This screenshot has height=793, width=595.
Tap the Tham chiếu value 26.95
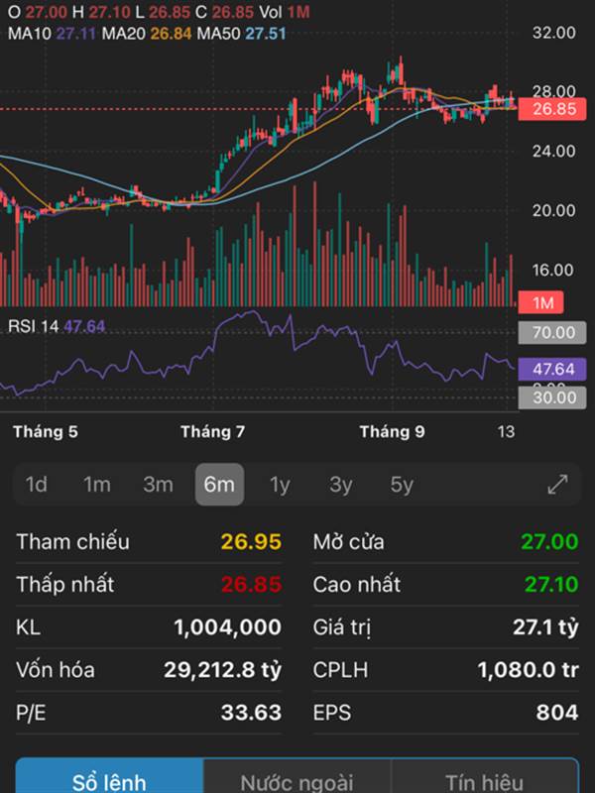(x=251, y=541)
